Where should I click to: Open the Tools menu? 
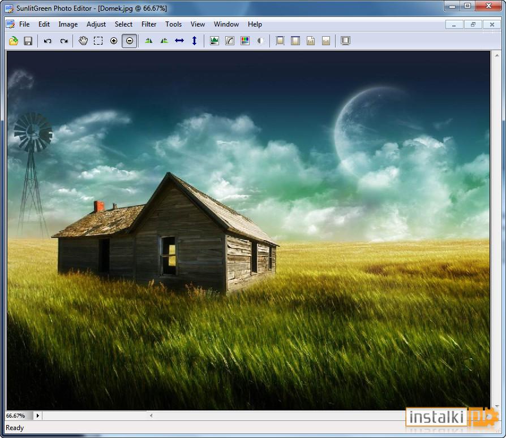tap(174, 24)
